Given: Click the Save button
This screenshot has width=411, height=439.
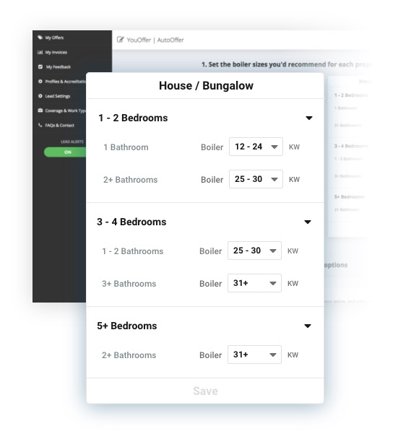Looking at the screenshot, I should click(x=205, y=391).
